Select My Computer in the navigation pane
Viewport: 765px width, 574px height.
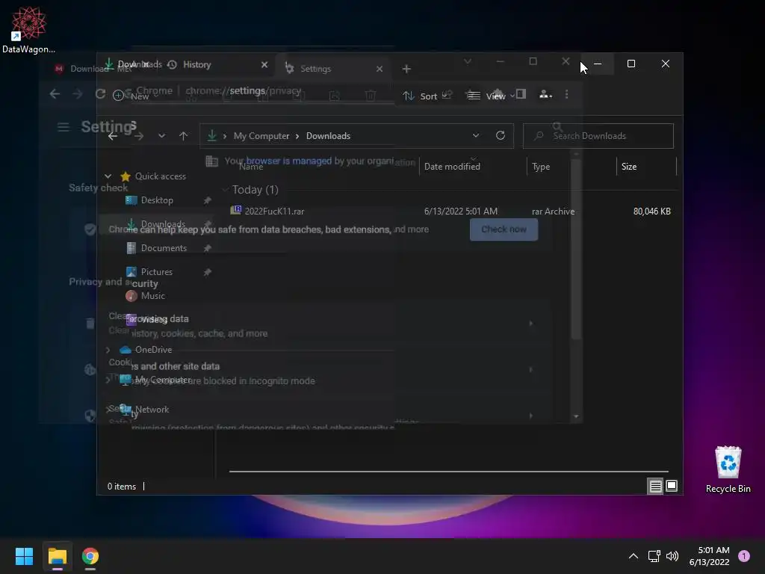(x=163, y=380)
